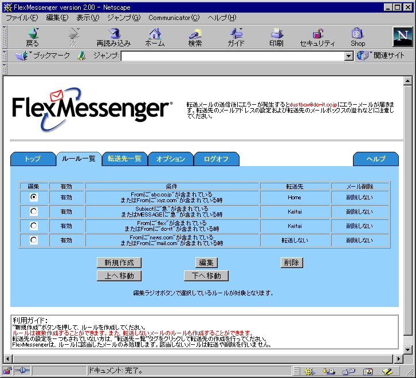
Task: Switch to the ルール一覧 tab
Action: pyautogui.click(x=79, y=159)
